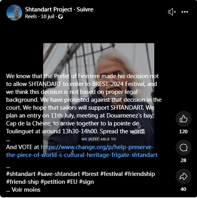Share the reel with arrow icon

coord(184,176)
